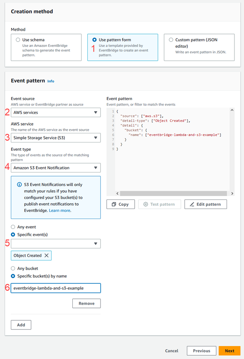Viewport: 244px width, 359px height.
Task: Select the Any bucket option
Action: [13, 268]
